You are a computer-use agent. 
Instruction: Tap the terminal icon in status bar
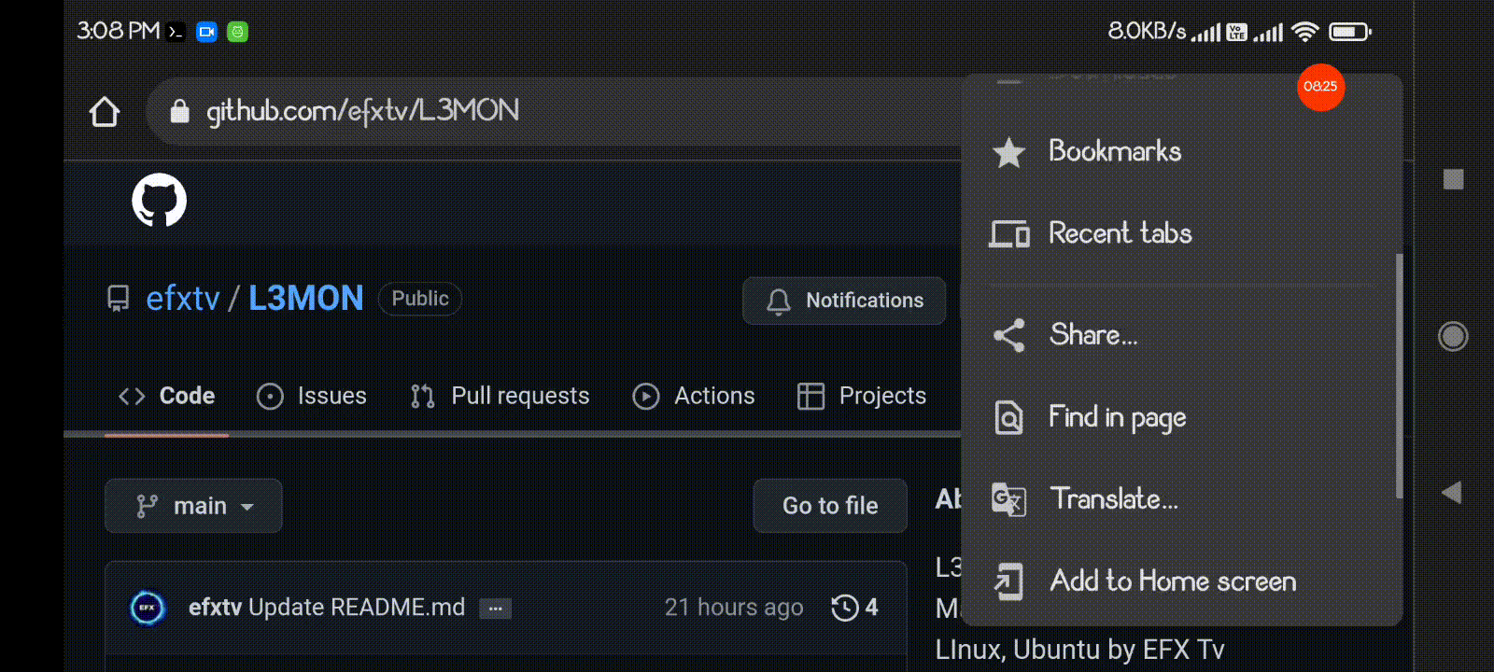(176, 32)
